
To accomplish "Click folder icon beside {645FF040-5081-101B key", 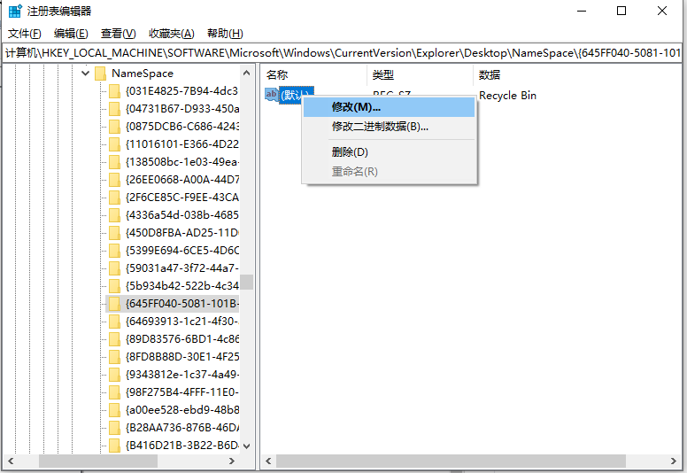I will click(114, 304).
